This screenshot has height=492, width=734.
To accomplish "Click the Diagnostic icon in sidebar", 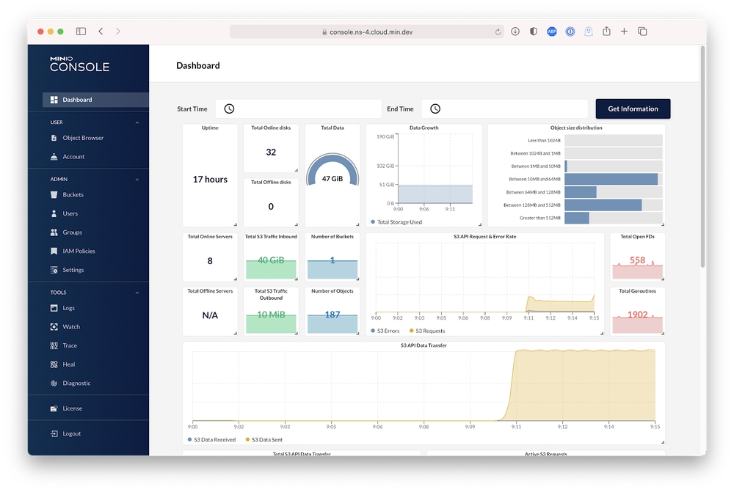I will click(x=54, y=383).
